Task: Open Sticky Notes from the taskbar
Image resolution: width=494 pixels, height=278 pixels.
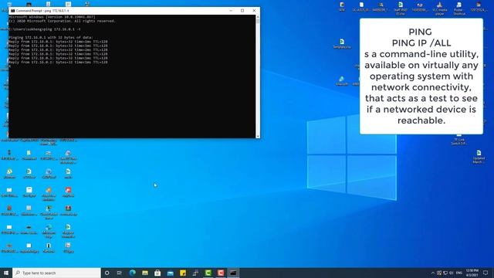Action: [x=183, y=273]
